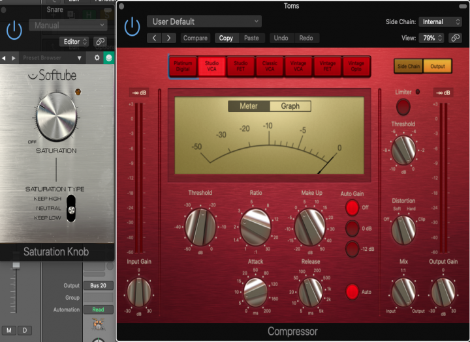The image size is (470, 342).
Task: Select the Studio VCA compressor model
Action: (211, 66)
